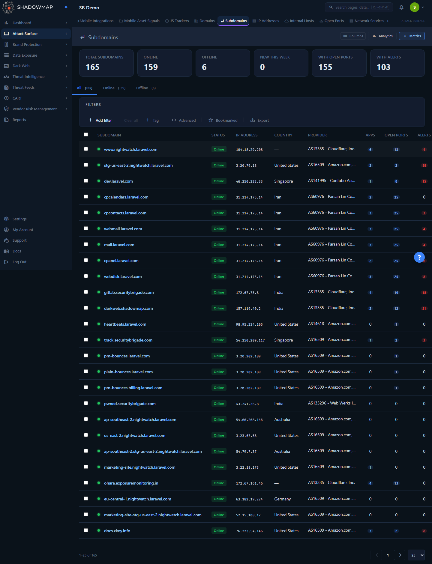Check the webmail.laravel.com row checkbox
Image resolution: width=432 pixels, height=564 pixels.
point(86,228)
